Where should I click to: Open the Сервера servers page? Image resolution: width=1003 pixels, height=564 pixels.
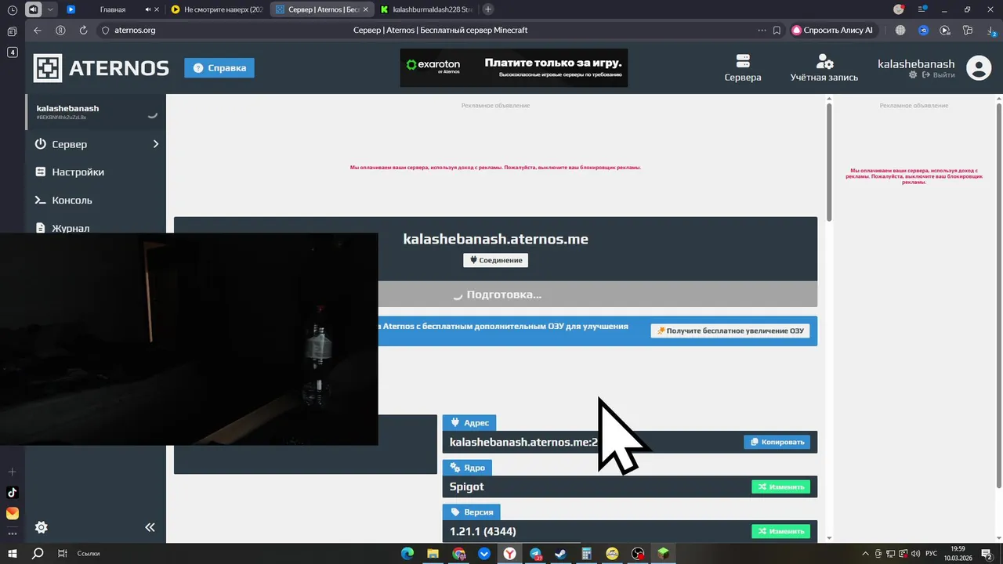point(743,68)
